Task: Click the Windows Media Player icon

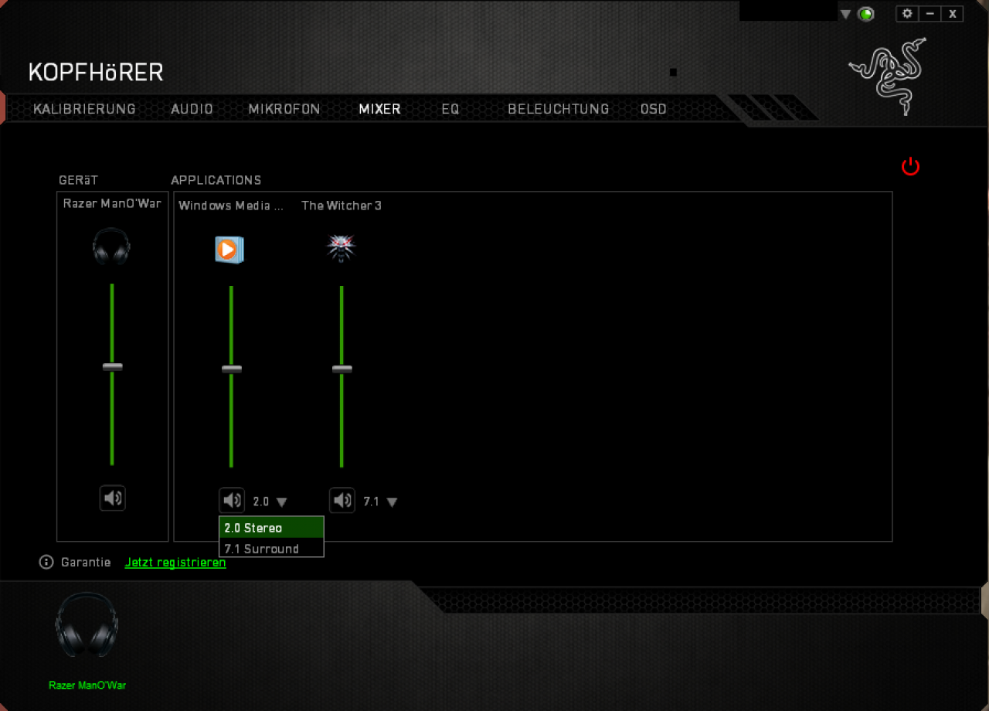Action: [229, 249]
